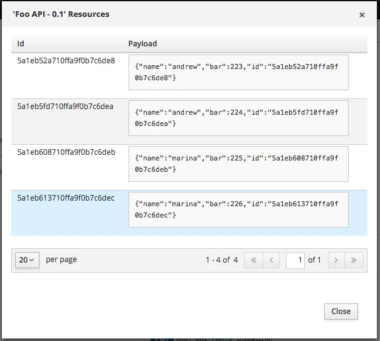Go to the next page of results
Screen dimensions: 380x341
point(336,260)
